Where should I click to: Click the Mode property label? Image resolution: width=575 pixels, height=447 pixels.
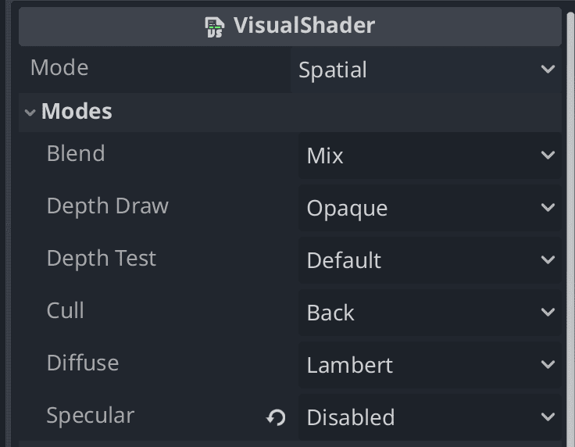click(x=59, y=68)
